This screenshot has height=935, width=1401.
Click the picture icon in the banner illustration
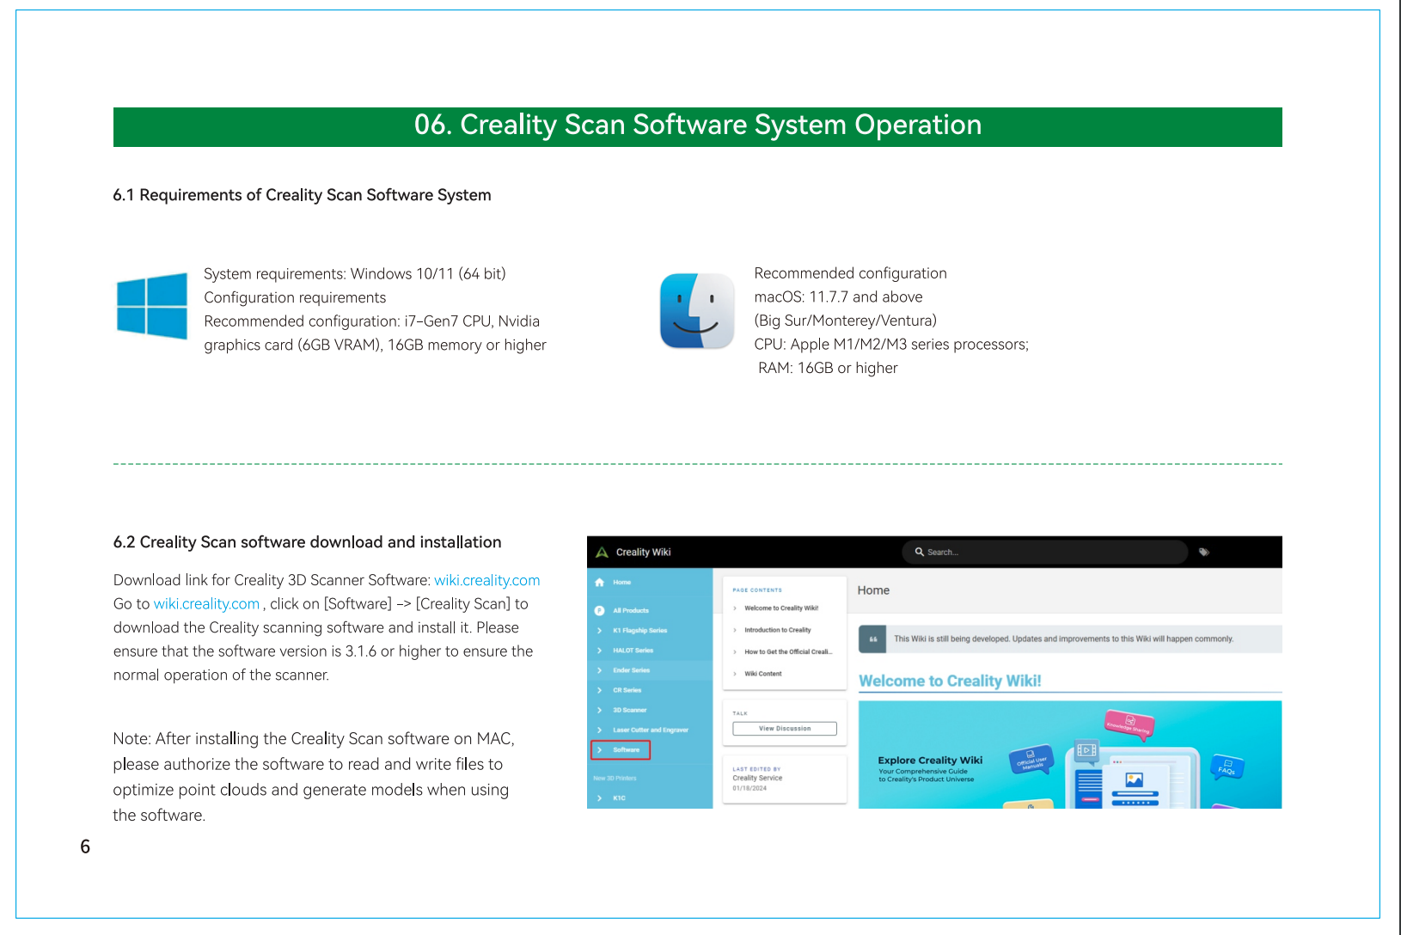(1135, 780)
